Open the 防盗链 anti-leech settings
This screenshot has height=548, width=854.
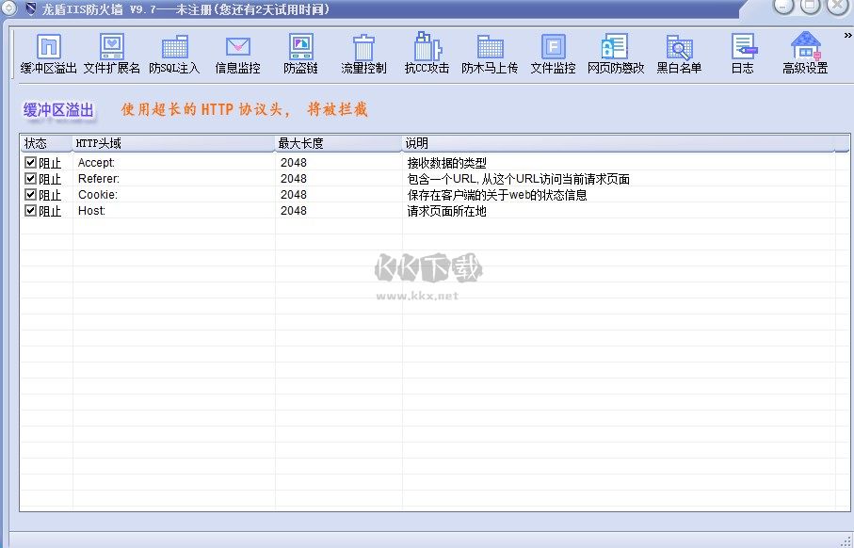pos(300,52)
